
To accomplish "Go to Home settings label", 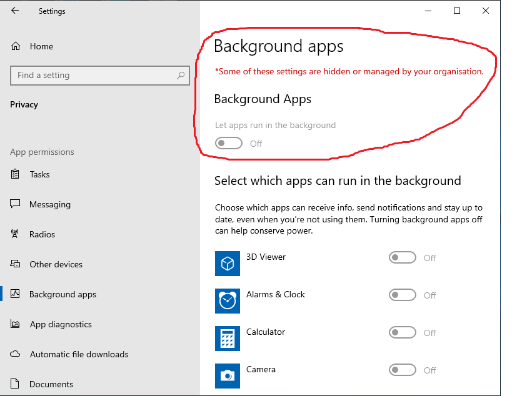I will tap(41, 46).
